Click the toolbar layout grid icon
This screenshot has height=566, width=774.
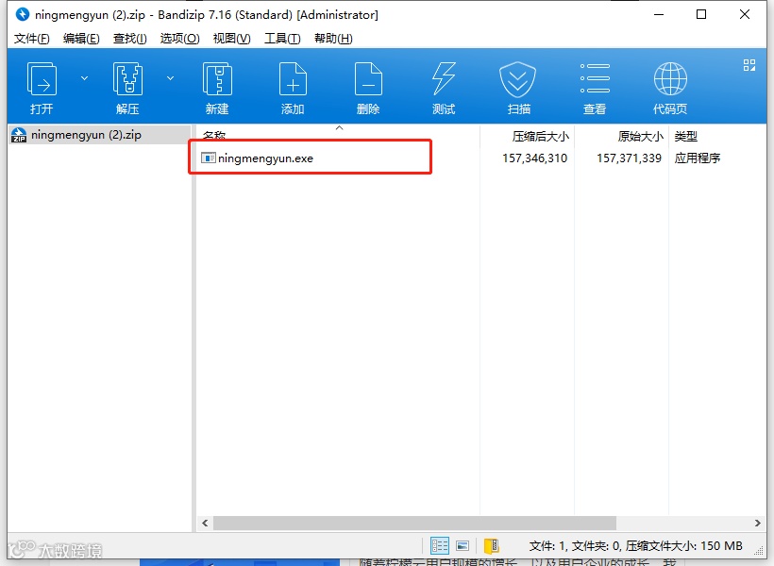coord(749,65)
